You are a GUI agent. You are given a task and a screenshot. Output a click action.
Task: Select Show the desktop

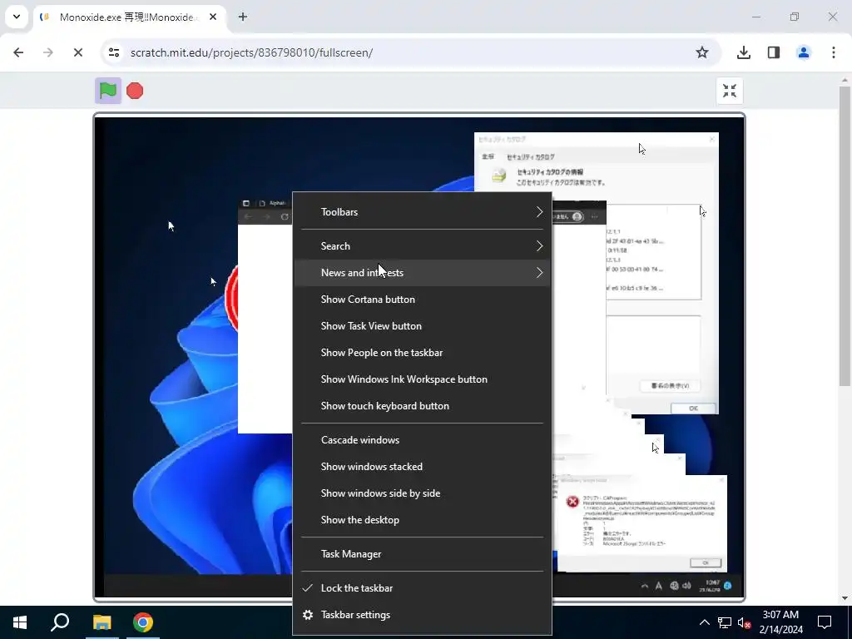[x=422, y=520]
